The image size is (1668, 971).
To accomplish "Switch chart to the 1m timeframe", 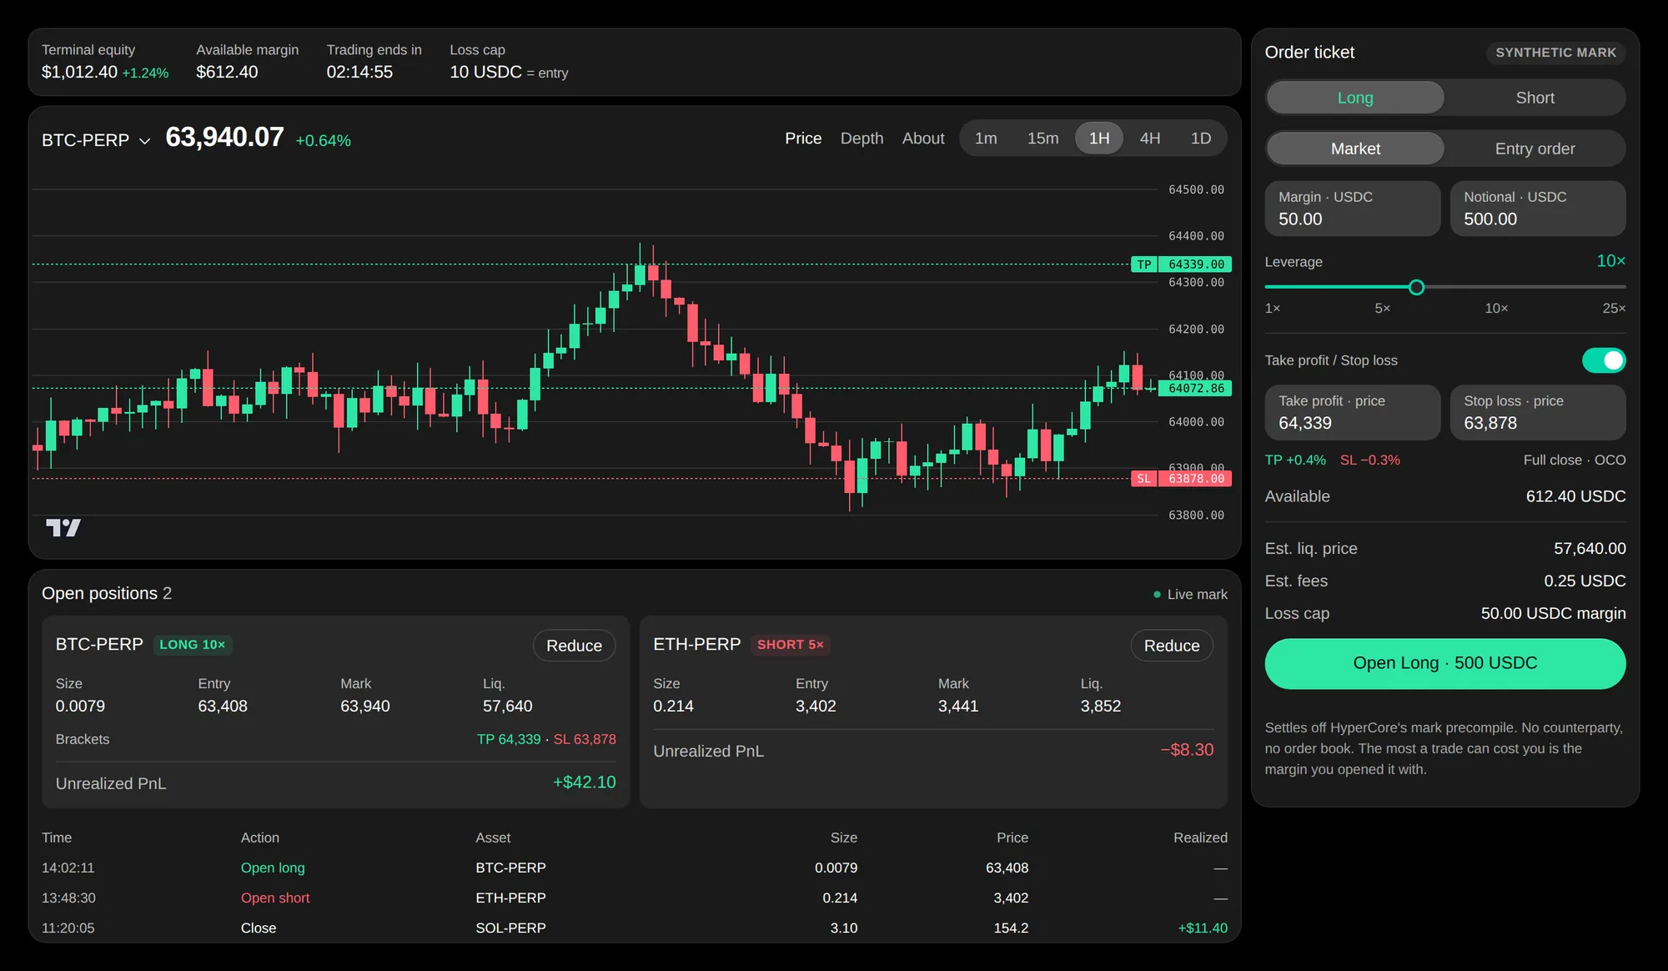I will [986, 138].
